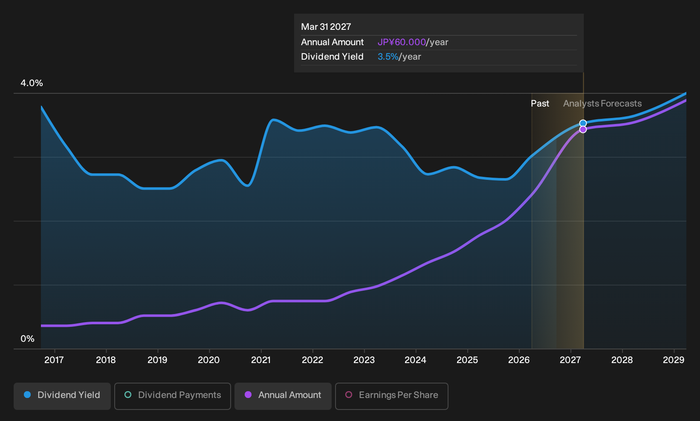Click the 2029 x-axis year label
700x421 pixels.
pyautogui.click(x=674, y=360)
